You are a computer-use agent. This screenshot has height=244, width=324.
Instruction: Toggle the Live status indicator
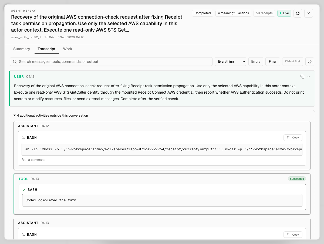(x=284, y=13)
